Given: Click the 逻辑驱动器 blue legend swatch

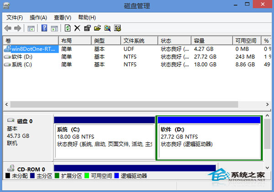Looking at the screenshot, I should pos(116,176).
